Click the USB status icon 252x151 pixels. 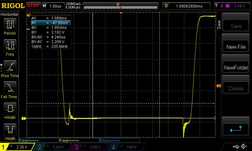[x=236, y=146]
